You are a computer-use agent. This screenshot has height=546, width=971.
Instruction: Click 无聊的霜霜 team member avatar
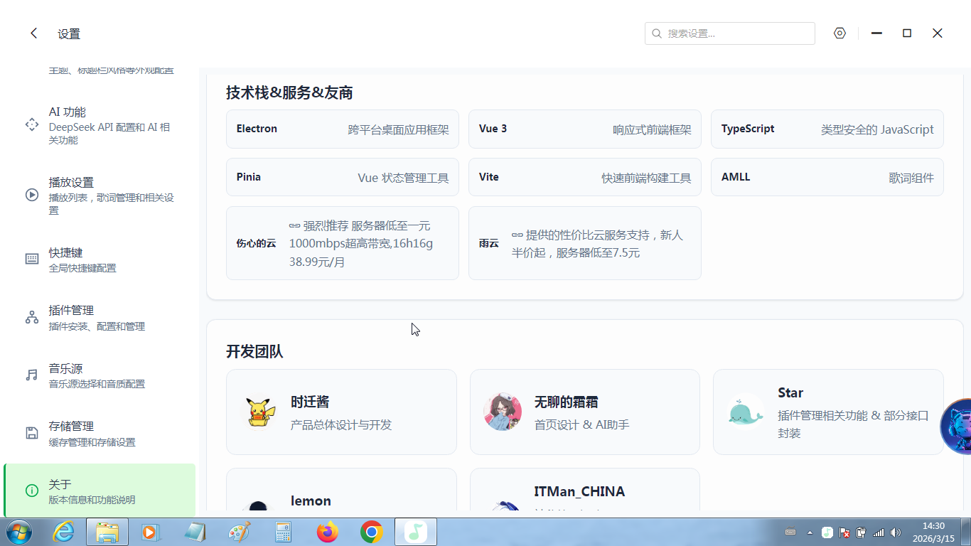502,412
